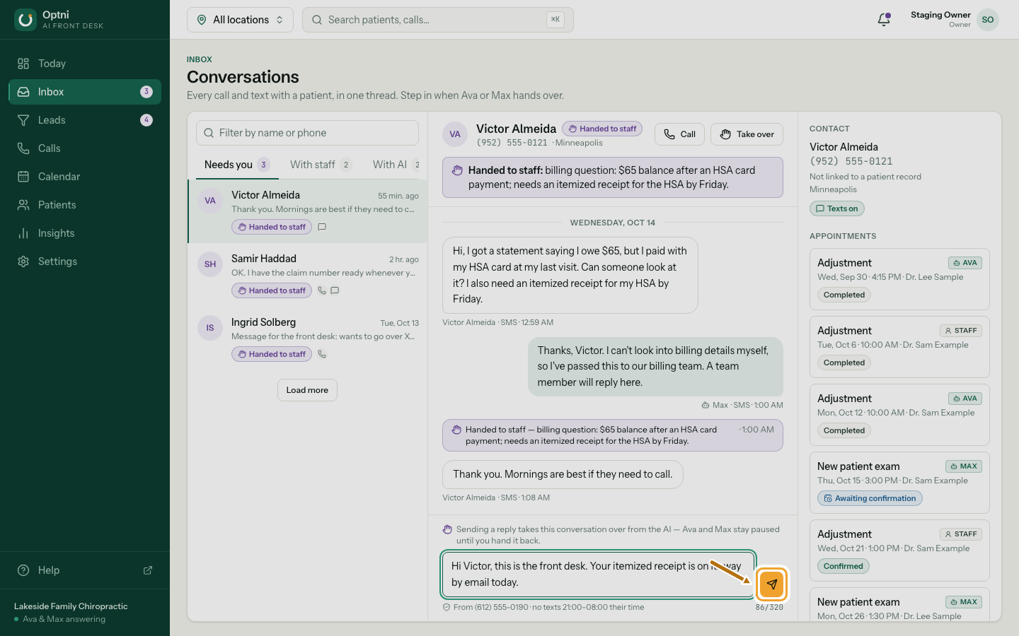Viewport: 1019px width, 636px height.
Task: Click phone icon on Ingrid Solberg row
Action: tap(322, 354)
